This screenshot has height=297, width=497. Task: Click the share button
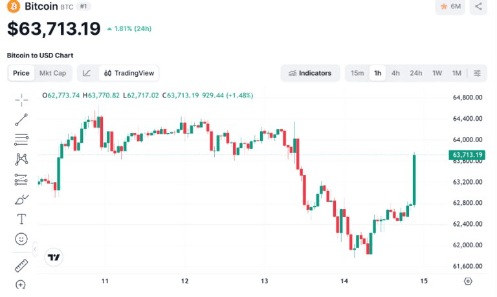[x=478, y=6]
